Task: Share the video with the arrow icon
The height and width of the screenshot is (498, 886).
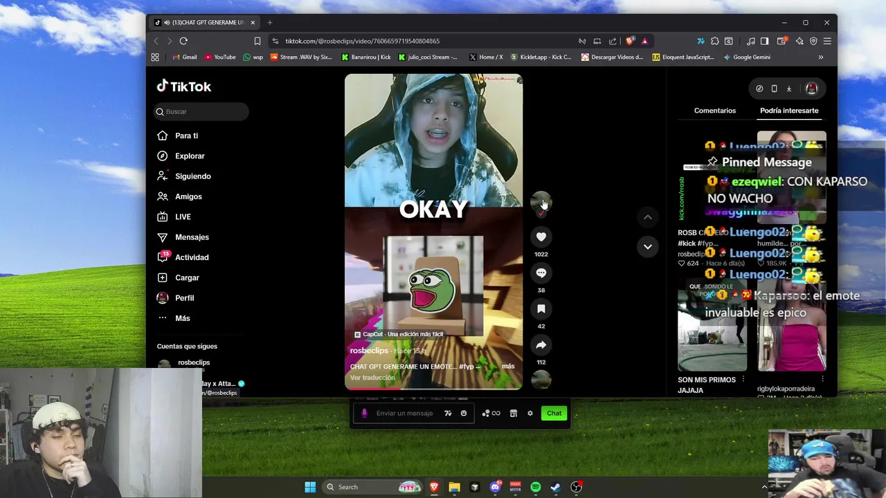Action: 541,345
